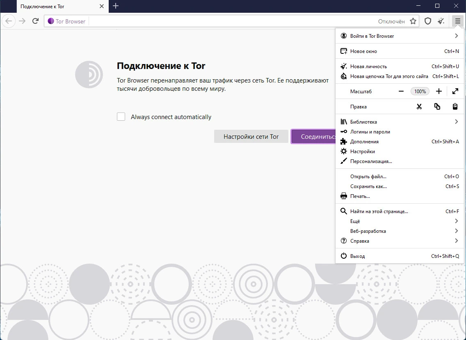Viewport: 466px width, 340px height.
Task: Select Найти на этой странице… item
Action: [x=400, y=211]
